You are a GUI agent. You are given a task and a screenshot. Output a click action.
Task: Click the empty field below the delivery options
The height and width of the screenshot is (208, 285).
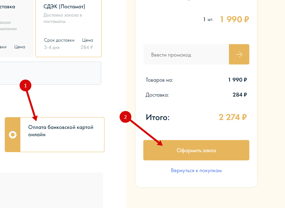click(51, 73)
